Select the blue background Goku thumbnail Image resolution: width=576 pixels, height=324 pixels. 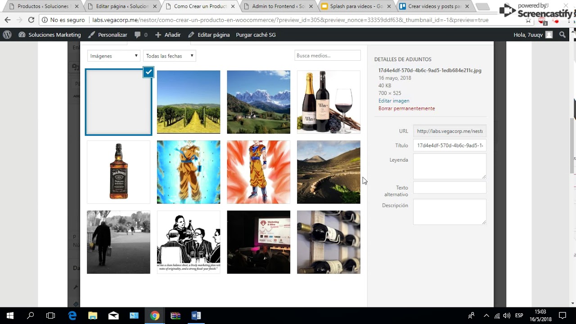(x=189, y=172)
